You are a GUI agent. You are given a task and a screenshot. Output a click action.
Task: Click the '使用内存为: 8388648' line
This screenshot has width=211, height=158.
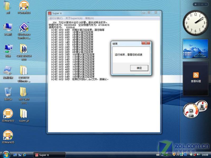click(62, 27)
